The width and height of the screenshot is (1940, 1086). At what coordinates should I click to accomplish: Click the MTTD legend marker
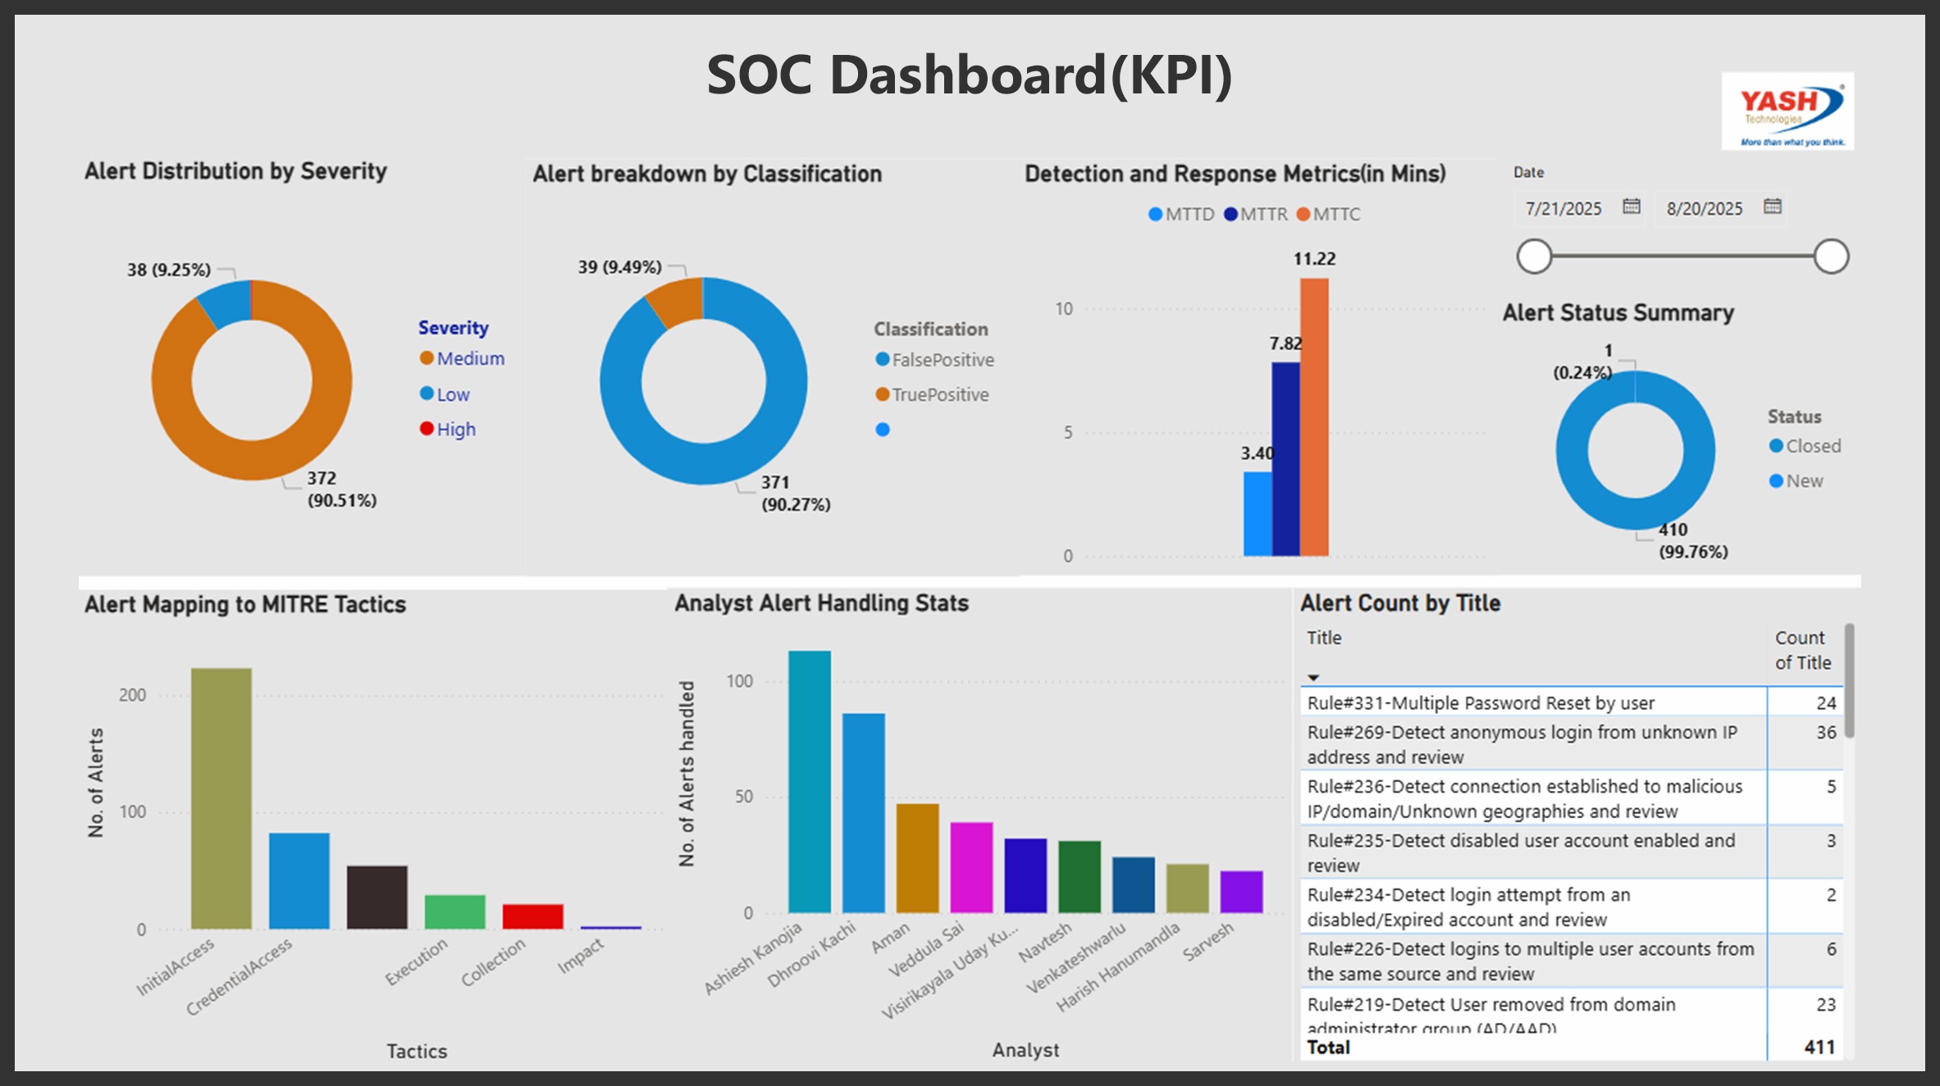click(x=1155, y=214)
